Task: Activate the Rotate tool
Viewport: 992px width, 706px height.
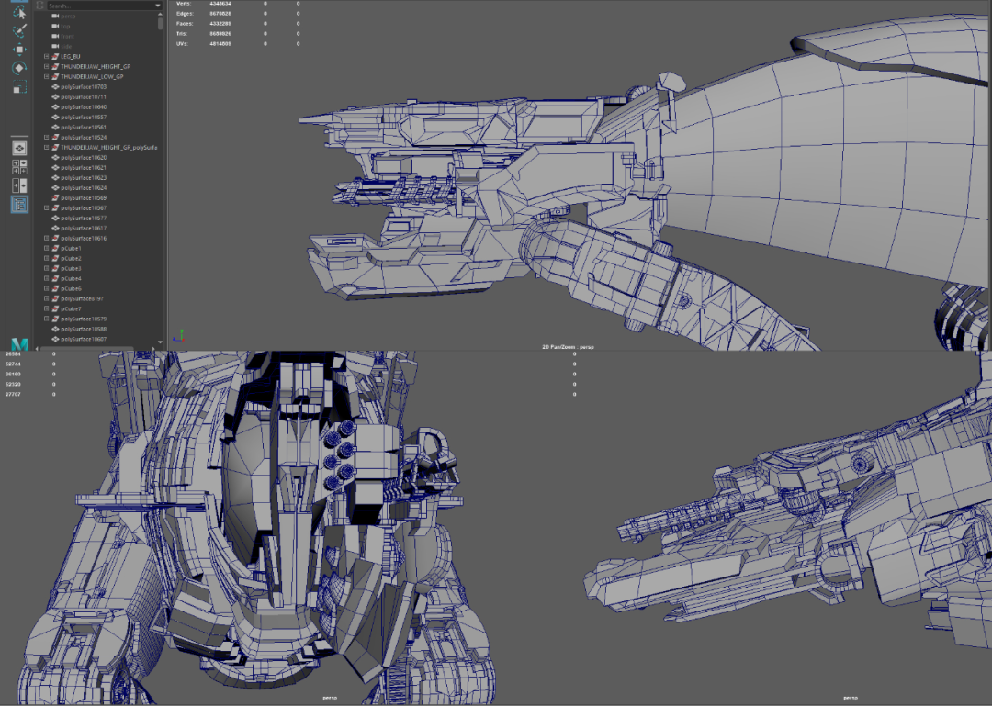Action: (19, 68)
